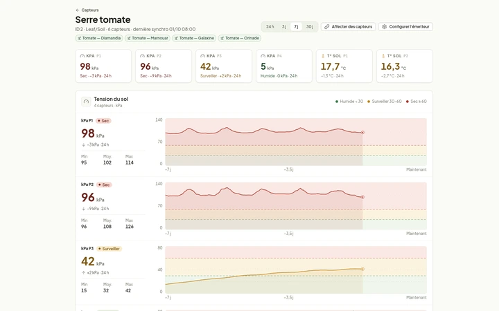Click gauge icon on KPA P1 card
The width and height of the screenshot is (499, 311).
coord(82,56)
